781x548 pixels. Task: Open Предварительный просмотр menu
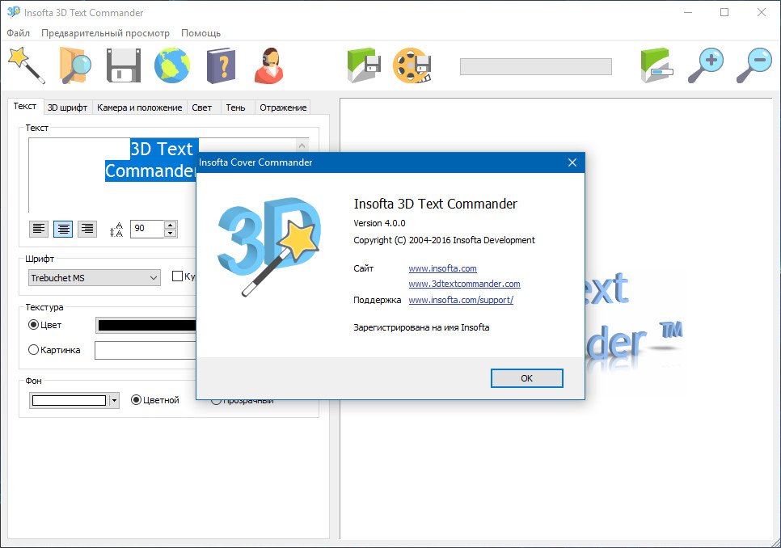click(105, 33)
